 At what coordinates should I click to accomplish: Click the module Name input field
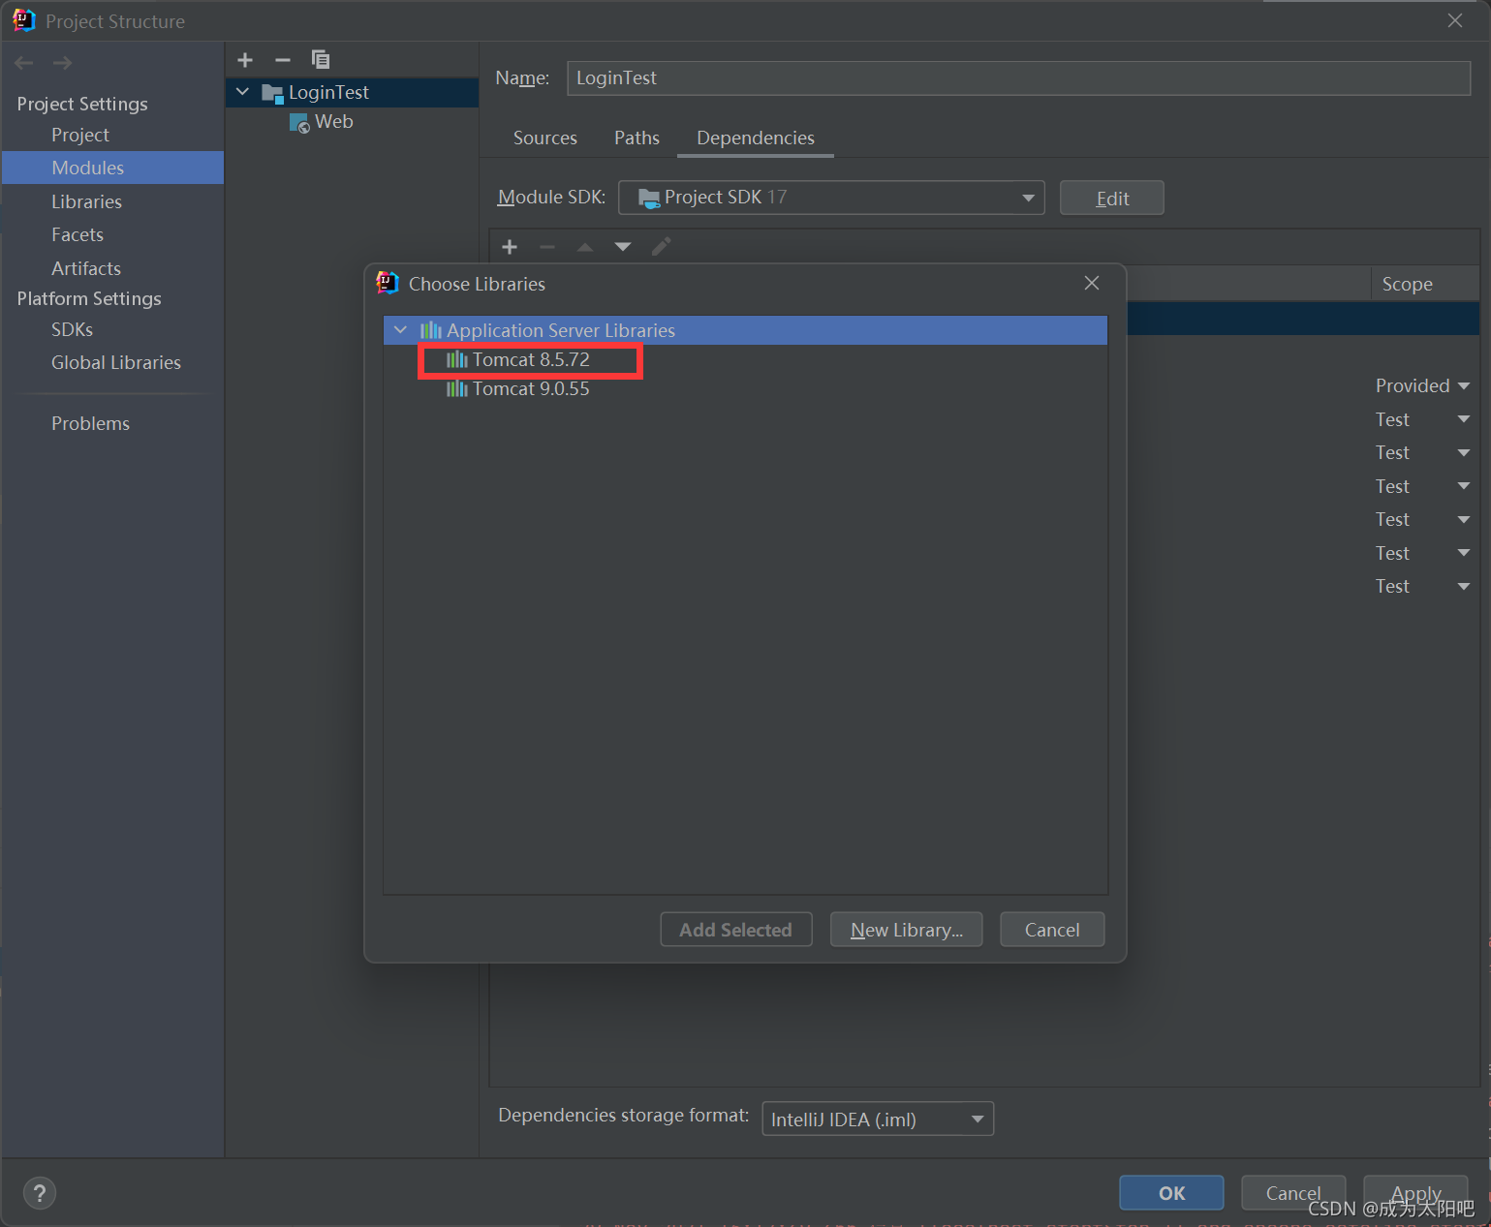click(x=1019, y=77)
